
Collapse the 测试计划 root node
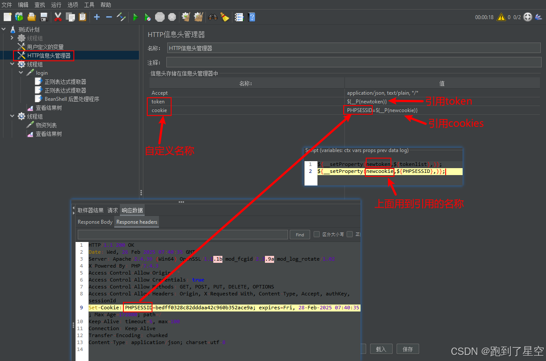[4, 30]
